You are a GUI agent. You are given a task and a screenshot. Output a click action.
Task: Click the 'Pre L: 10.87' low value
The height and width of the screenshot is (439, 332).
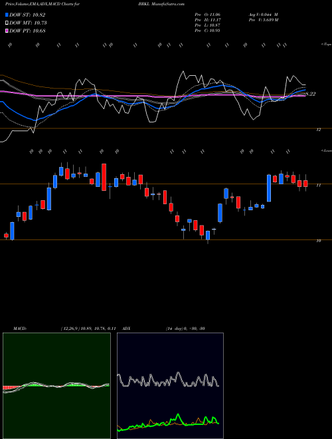pos(208,25)
